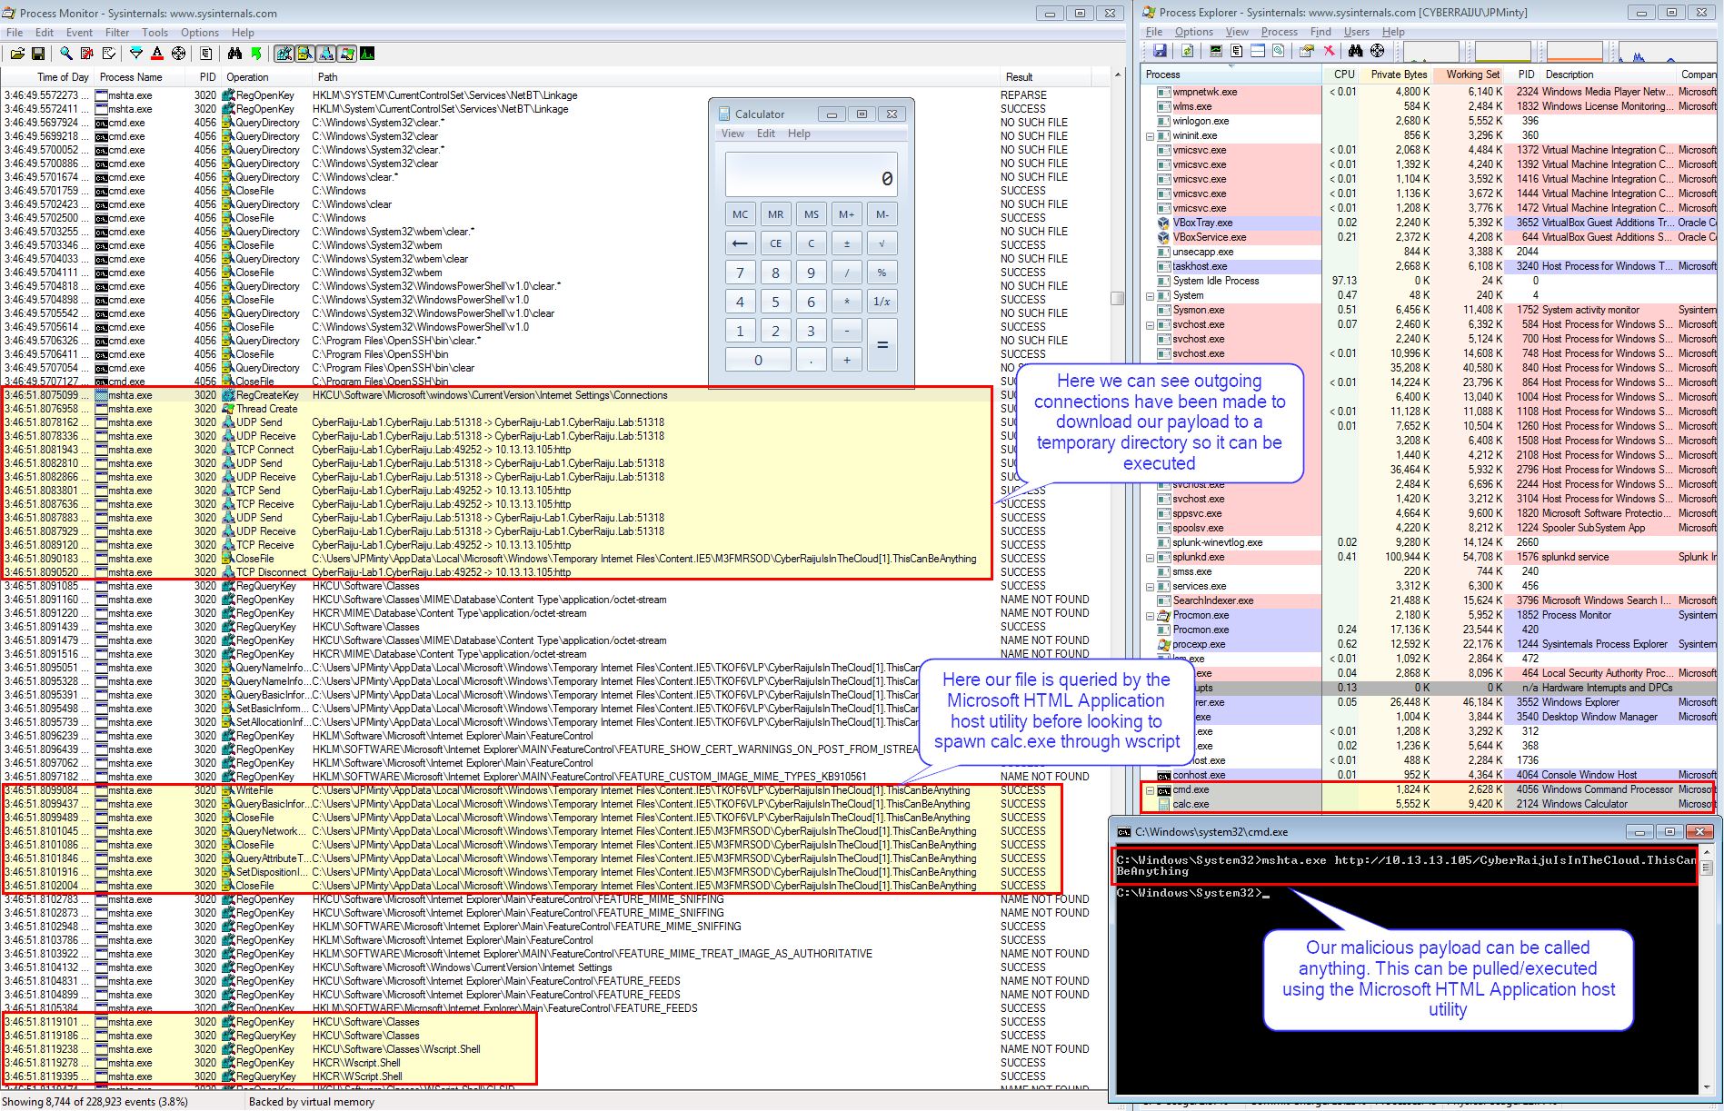
Task: Click Calculator CE button
Action: (x=775, y=243)
